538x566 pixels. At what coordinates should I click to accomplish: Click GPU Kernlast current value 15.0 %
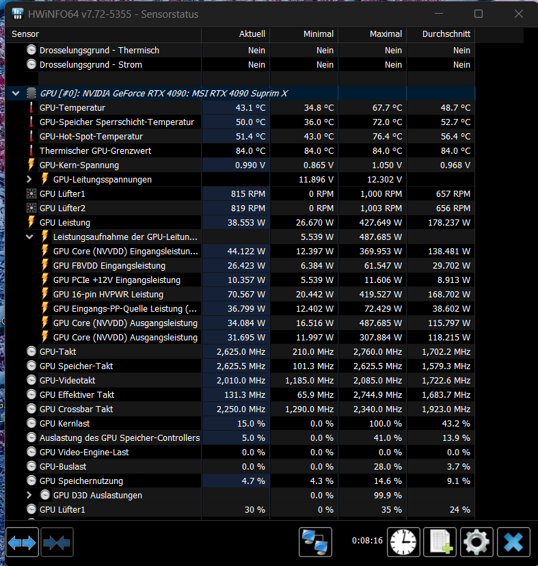click(251, 423)
